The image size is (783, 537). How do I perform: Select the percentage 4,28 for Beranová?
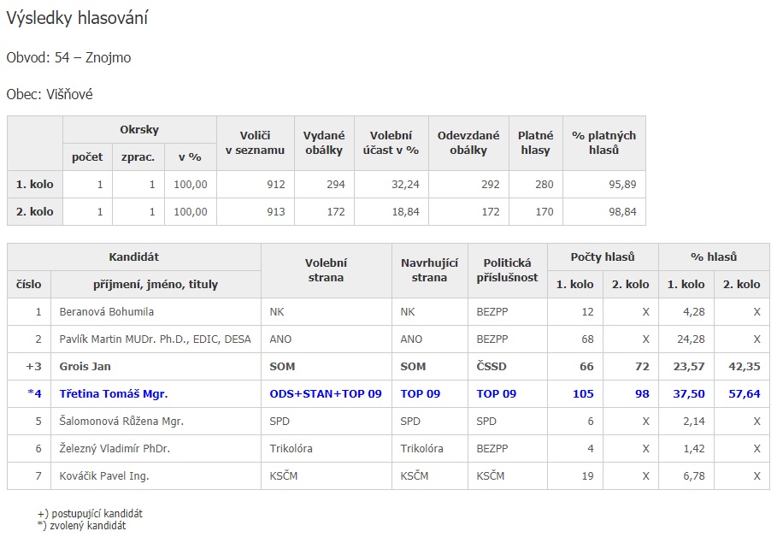coord(693,312)
